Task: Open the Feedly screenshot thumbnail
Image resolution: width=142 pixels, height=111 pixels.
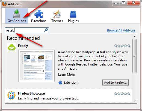Action: 36,66
